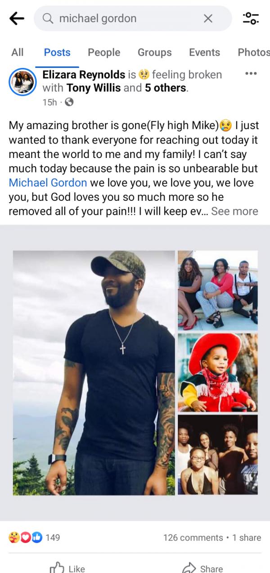The width and height of the screenshot is (270, 573).
Task: Switch to the All tab
Action: pyautogui.click(x=18, y=52)
